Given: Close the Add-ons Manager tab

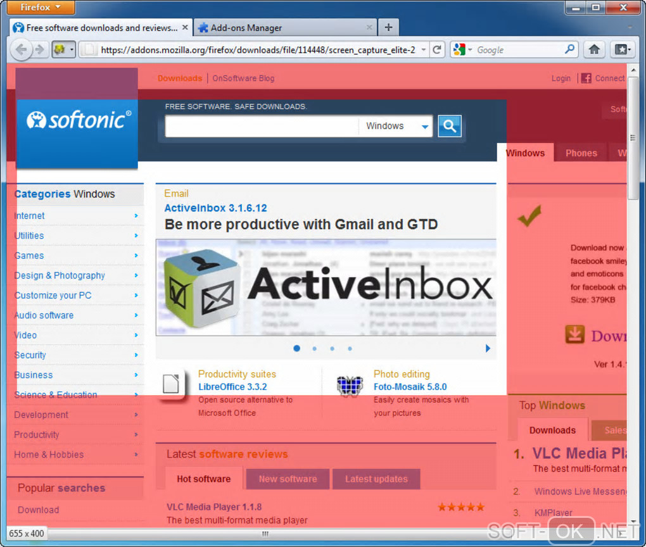Looking at the screenshot, I should pos(369,27).
